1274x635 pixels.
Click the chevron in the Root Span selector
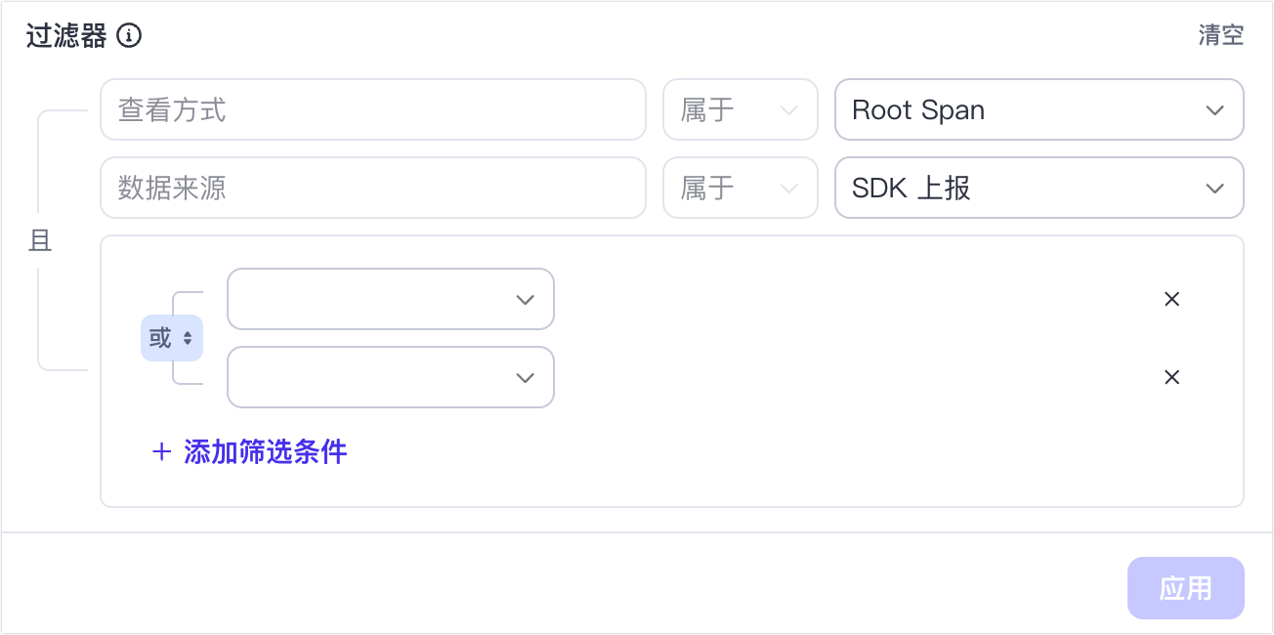pos(1214,110)
